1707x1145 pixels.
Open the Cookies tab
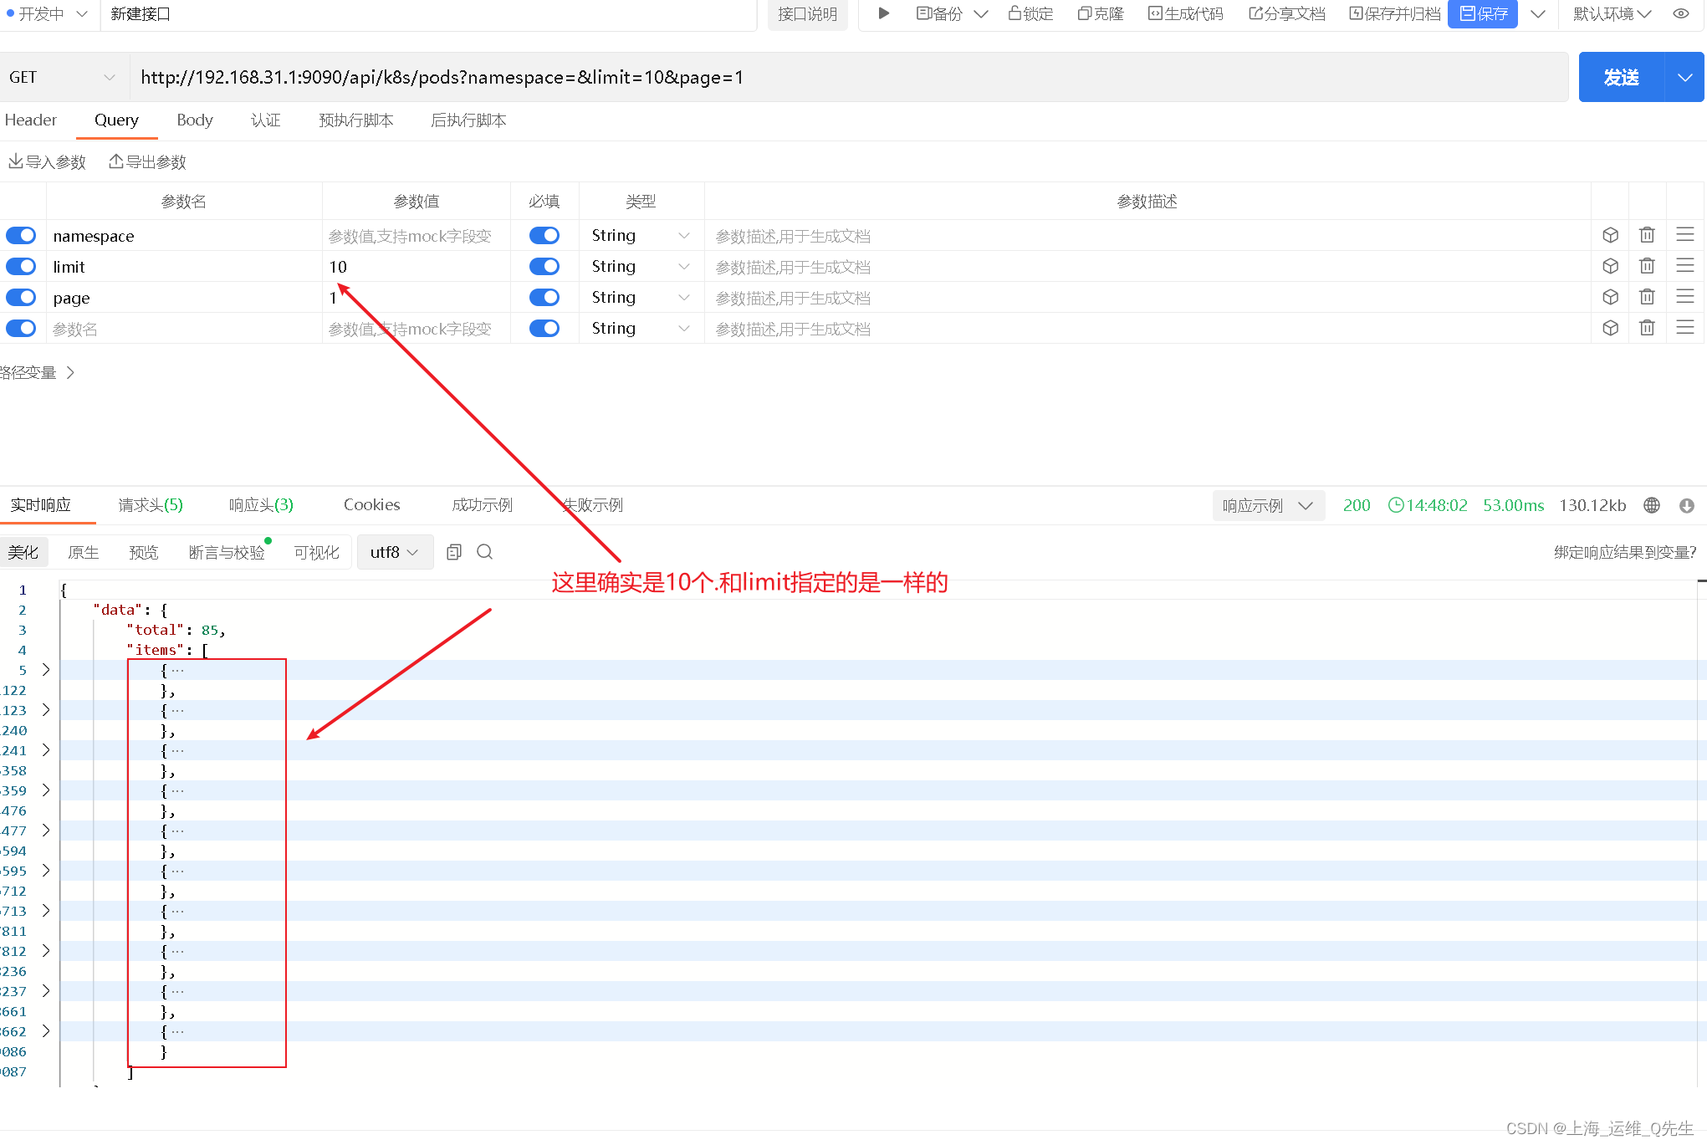click(371, 505)
